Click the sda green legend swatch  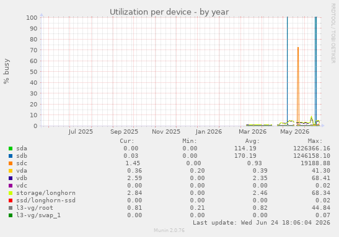click(11, 149)
